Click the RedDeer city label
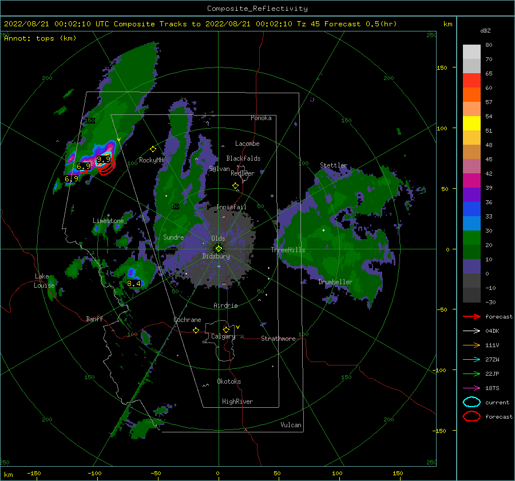The image size is (515, 481). coord(243,173)
